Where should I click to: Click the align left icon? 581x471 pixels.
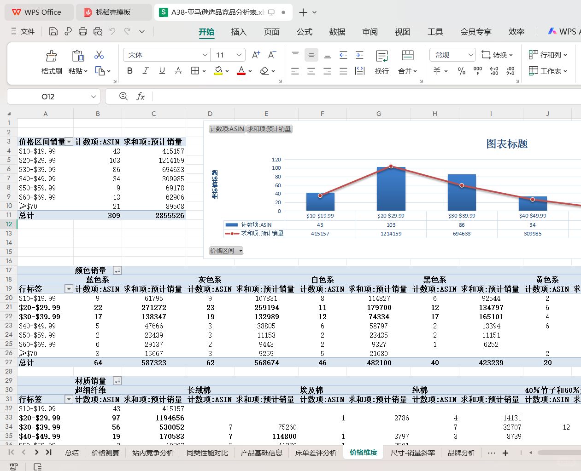coord(295,71)
